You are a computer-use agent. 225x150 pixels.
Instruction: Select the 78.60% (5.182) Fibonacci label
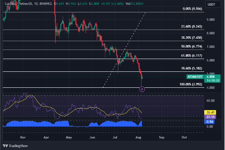(191, 68)
